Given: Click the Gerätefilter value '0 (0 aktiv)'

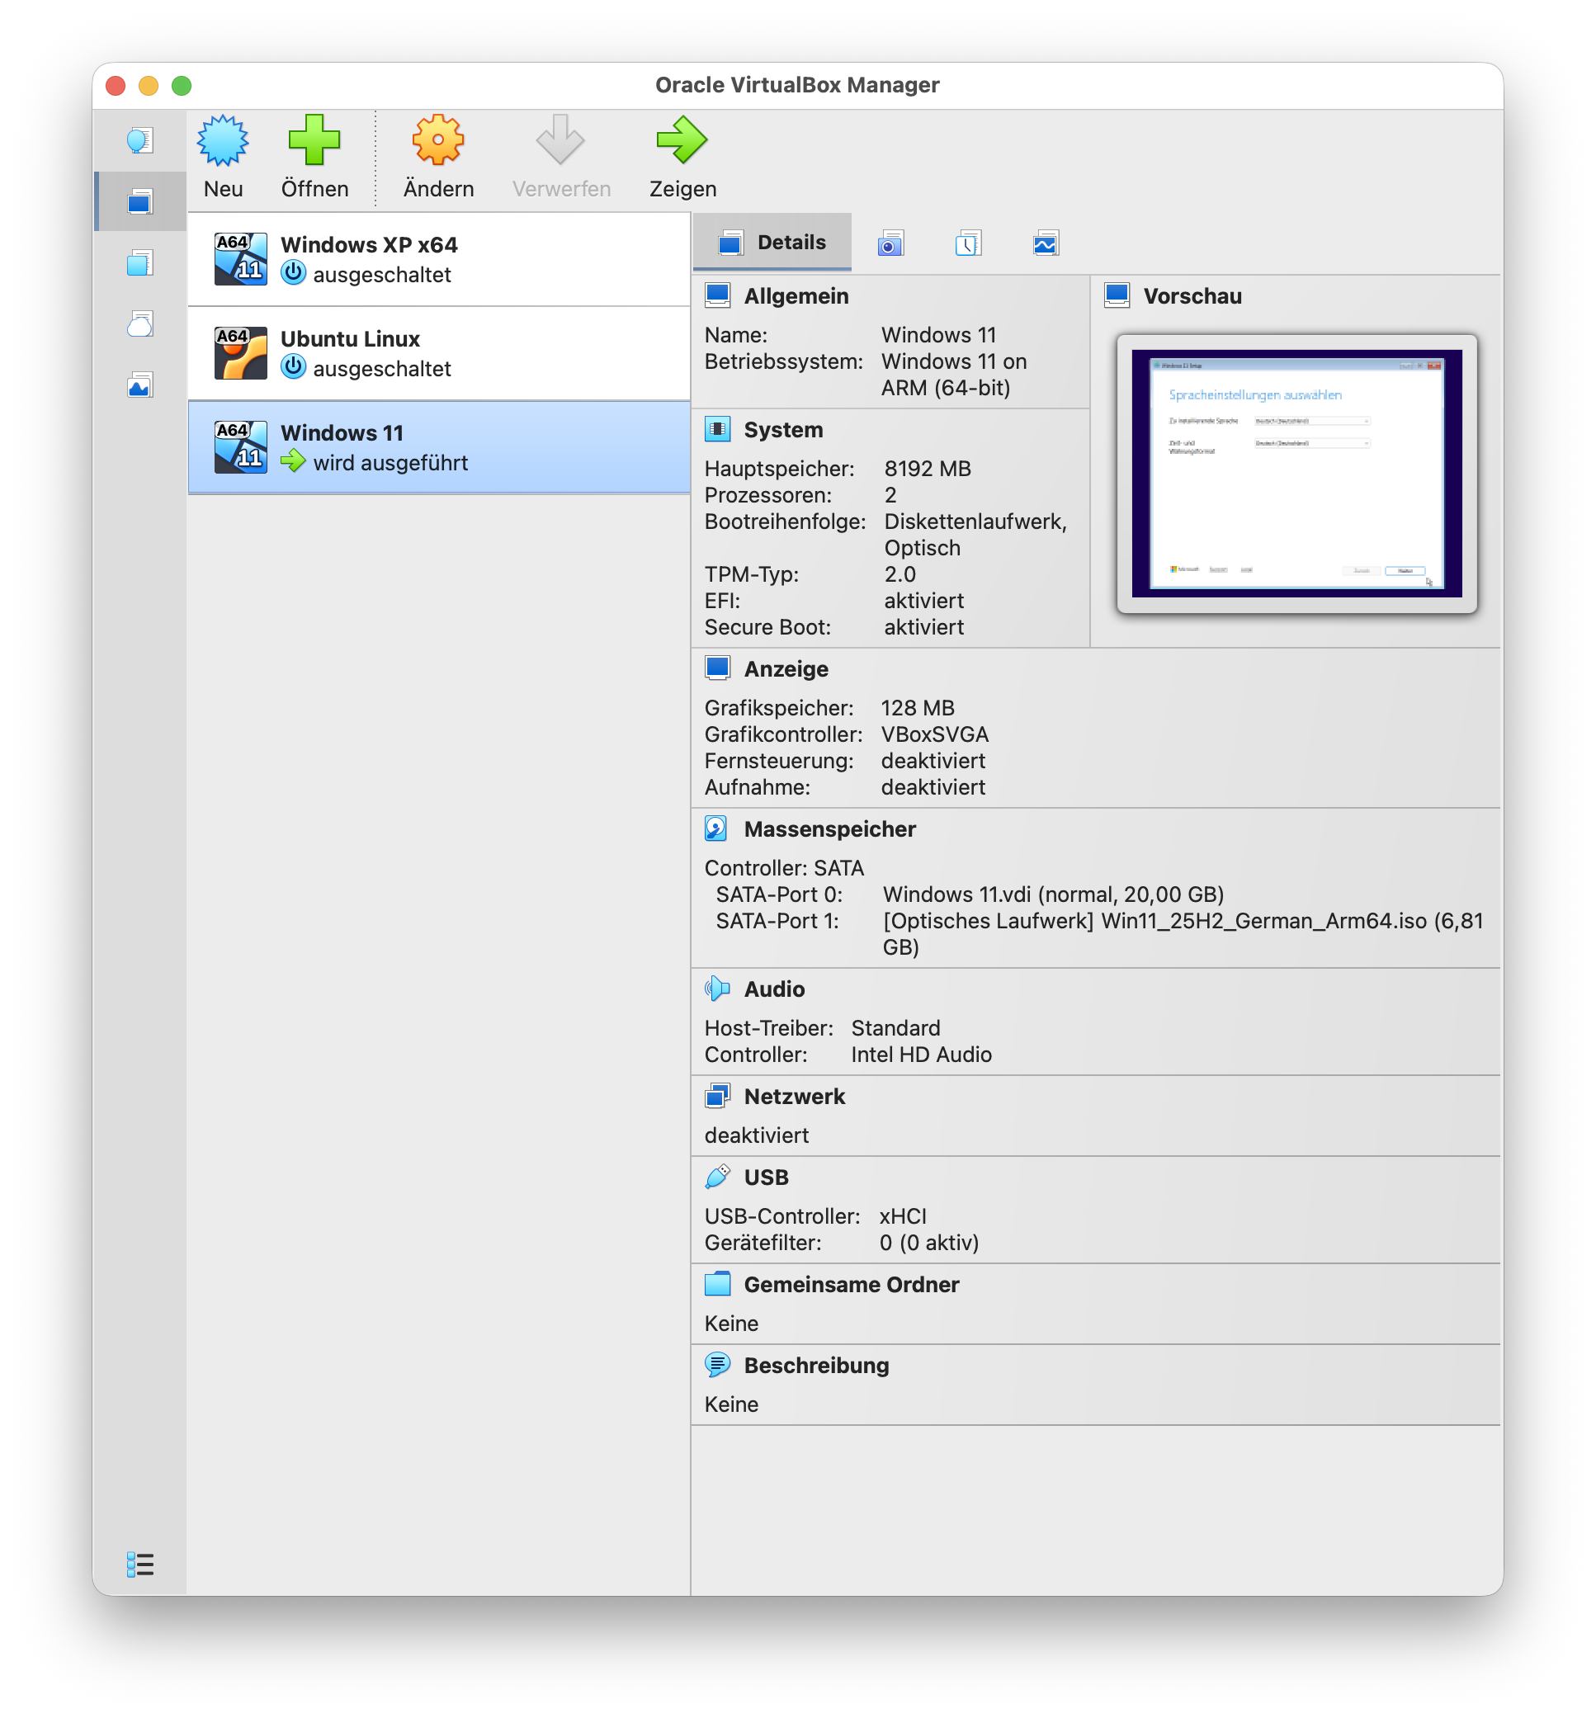Looking at the screenshot, I should pyautogui.click(x=928, y=1243).
